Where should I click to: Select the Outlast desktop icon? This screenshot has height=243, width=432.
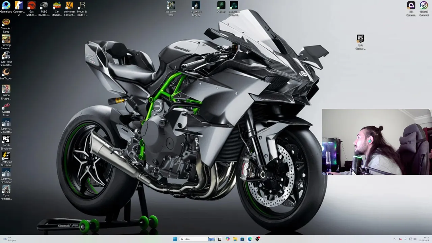pos(221,7)
